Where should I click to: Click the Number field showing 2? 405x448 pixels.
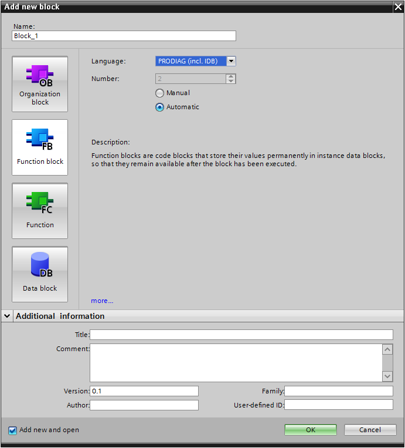[x=191, y=79]
